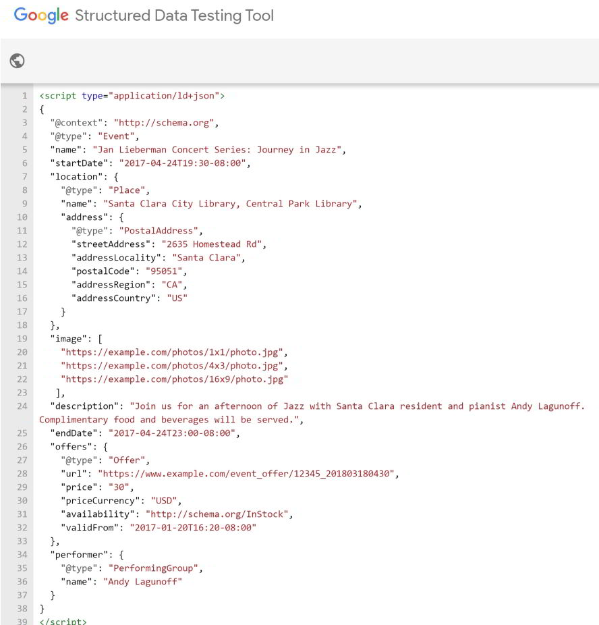Click the "image" key on line 19
Screen dimensions: 599x625
71,339
